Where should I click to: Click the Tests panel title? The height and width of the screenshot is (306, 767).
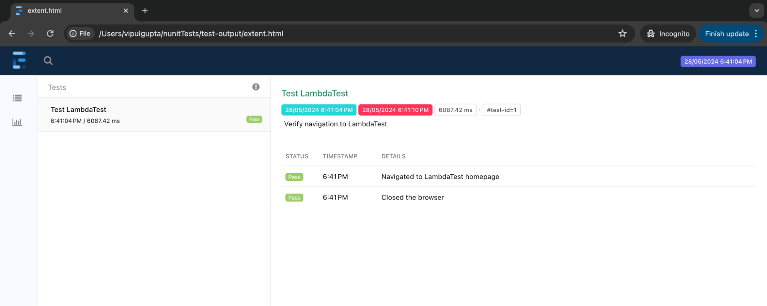pyautogui.click(x=57, y=87)
